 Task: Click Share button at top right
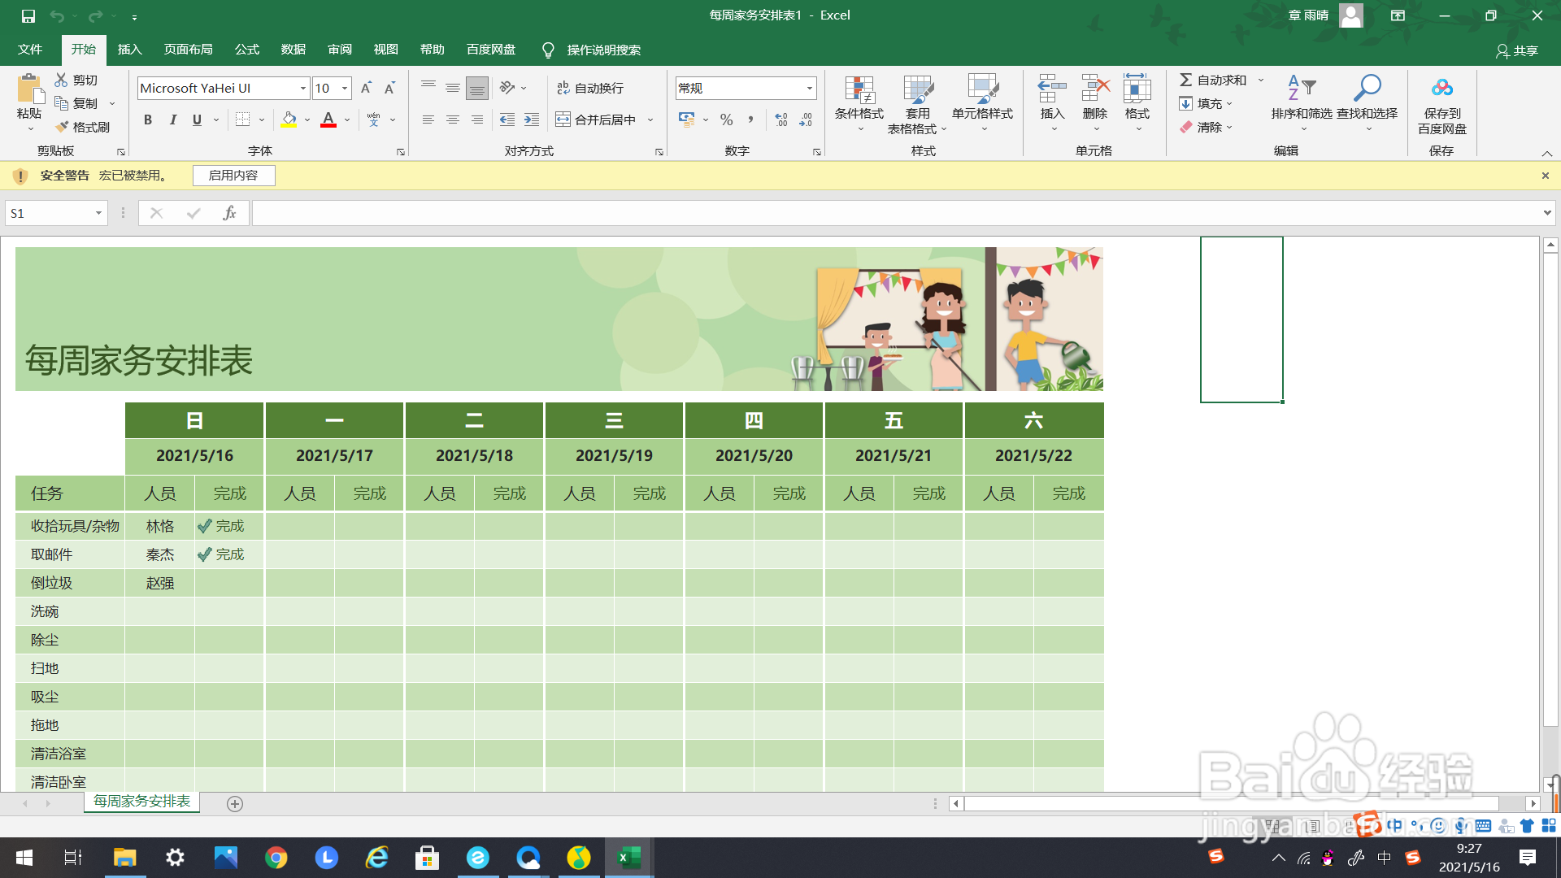[1517, 50]
